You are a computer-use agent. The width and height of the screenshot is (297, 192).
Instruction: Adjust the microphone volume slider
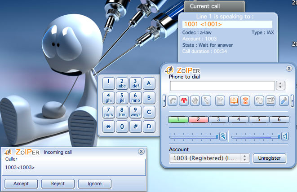(194, 137)
